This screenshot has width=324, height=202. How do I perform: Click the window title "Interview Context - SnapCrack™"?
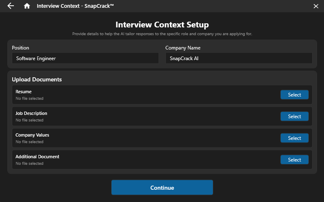75,6
